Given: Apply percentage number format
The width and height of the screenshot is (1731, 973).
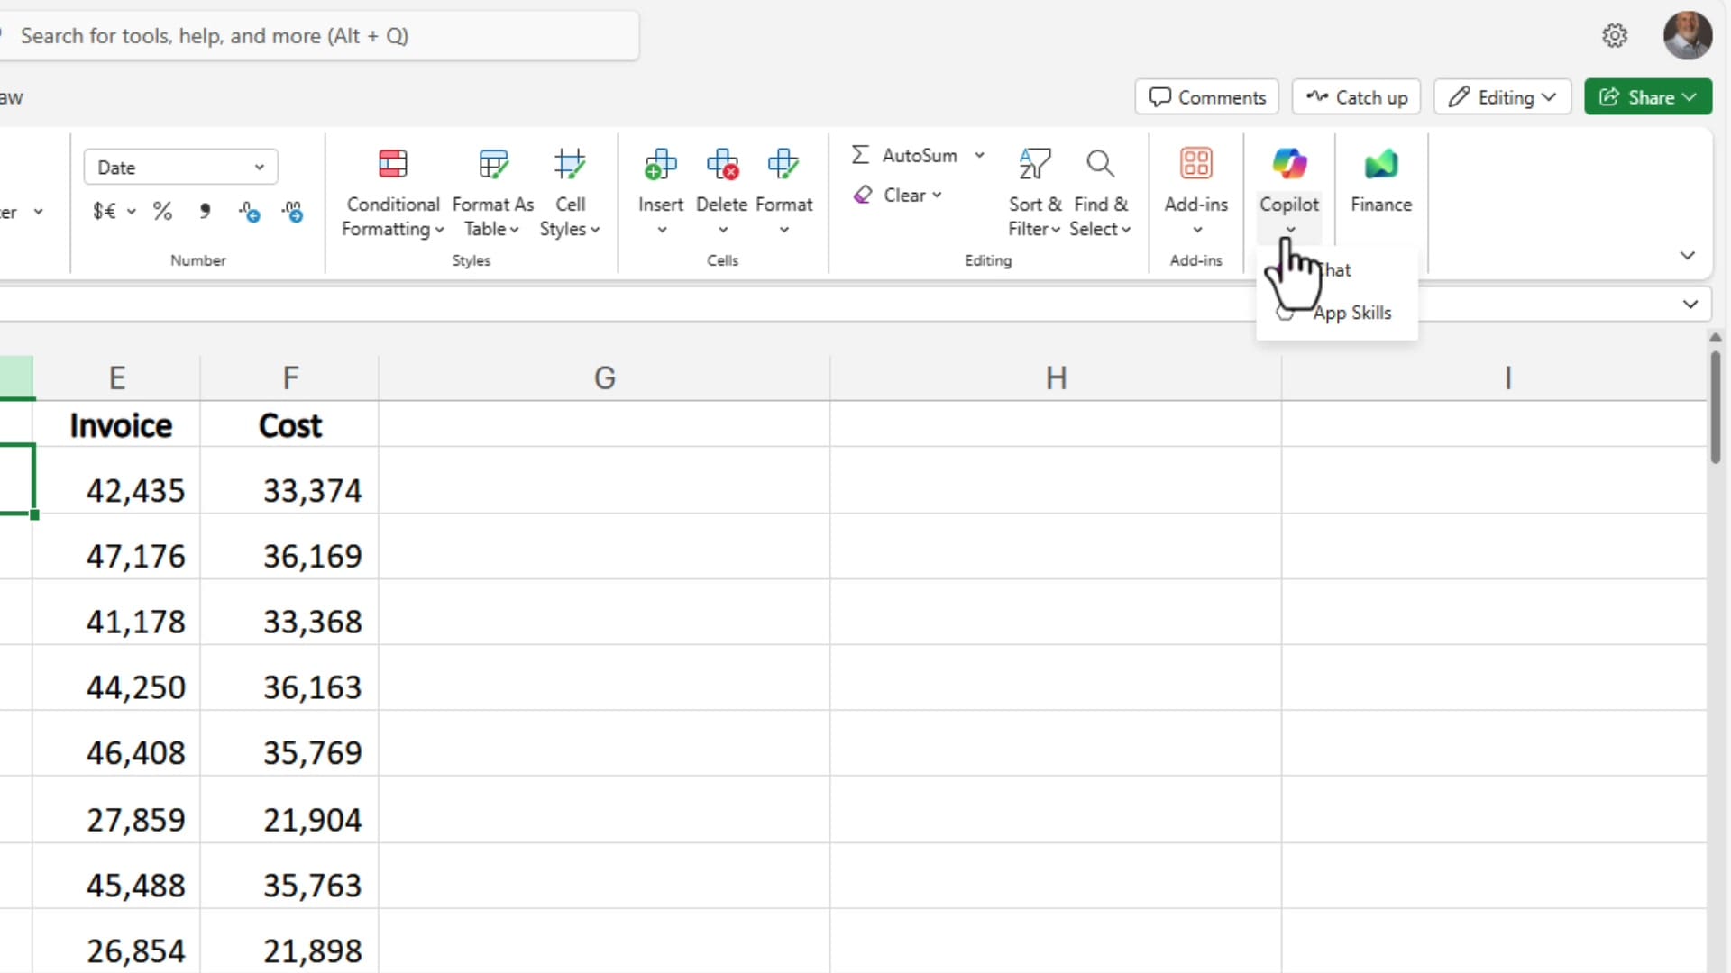Looking at the screenshot, I should point(162,211).
